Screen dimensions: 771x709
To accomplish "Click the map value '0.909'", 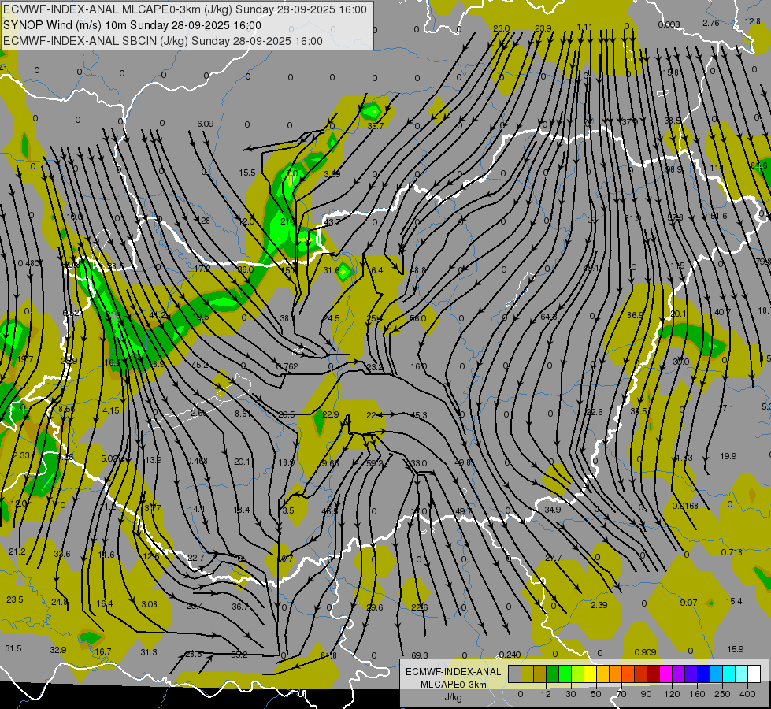I will (645, 652).
